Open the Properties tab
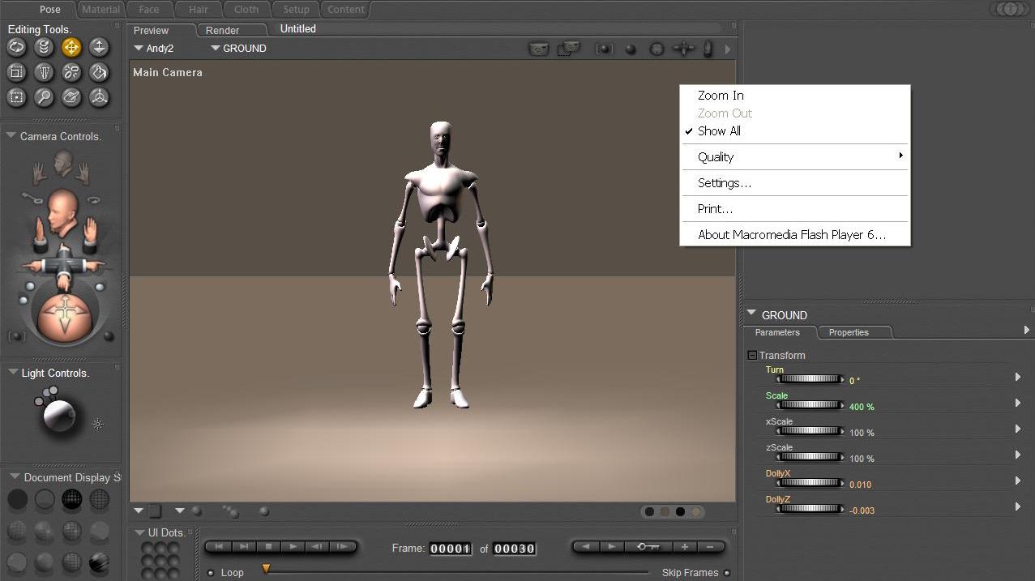 pyautogui.click(x=849, y=333)
